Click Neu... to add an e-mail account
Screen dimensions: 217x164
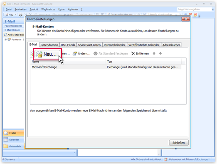point(47,54)
